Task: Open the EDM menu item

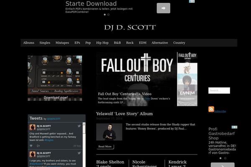Action: pyautogui.click(x=143, y=43)
